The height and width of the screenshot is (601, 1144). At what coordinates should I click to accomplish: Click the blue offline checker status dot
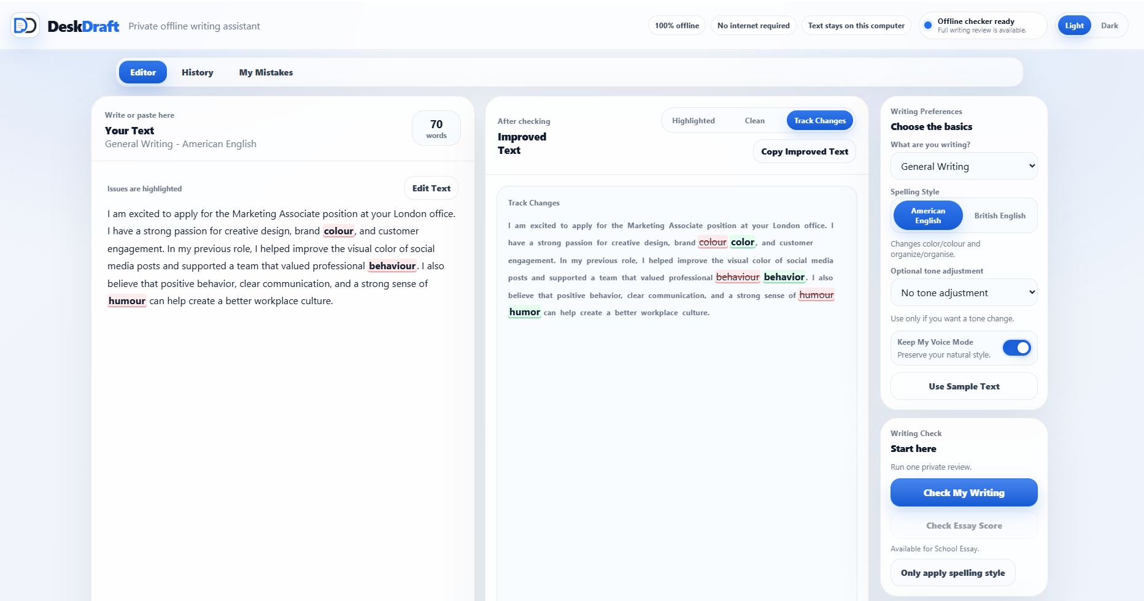click(x=928, y=26)
